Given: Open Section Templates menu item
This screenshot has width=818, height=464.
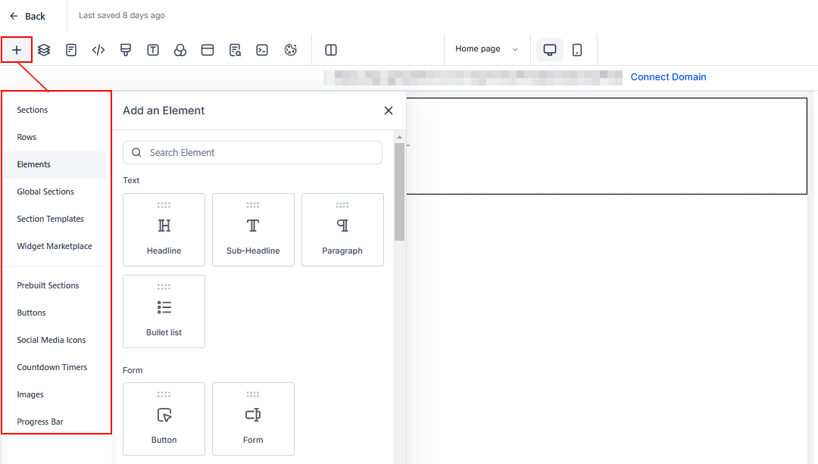Looking at the screenshot, I should [50, 219].
